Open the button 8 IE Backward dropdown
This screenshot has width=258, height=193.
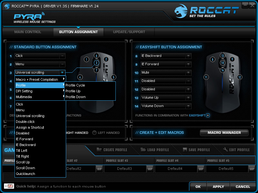point(188,56)
